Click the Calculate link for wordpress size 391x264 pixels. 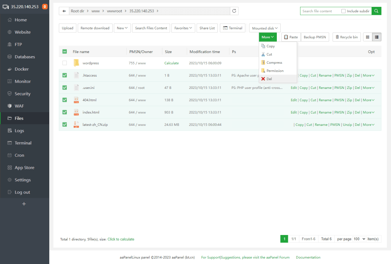point(171,63)
